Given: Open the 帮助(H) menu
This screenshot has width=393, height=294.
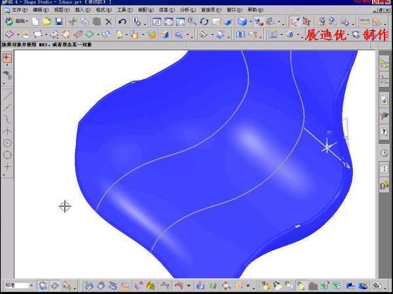Looking at the screenshot, I should (x=255, y=10).
